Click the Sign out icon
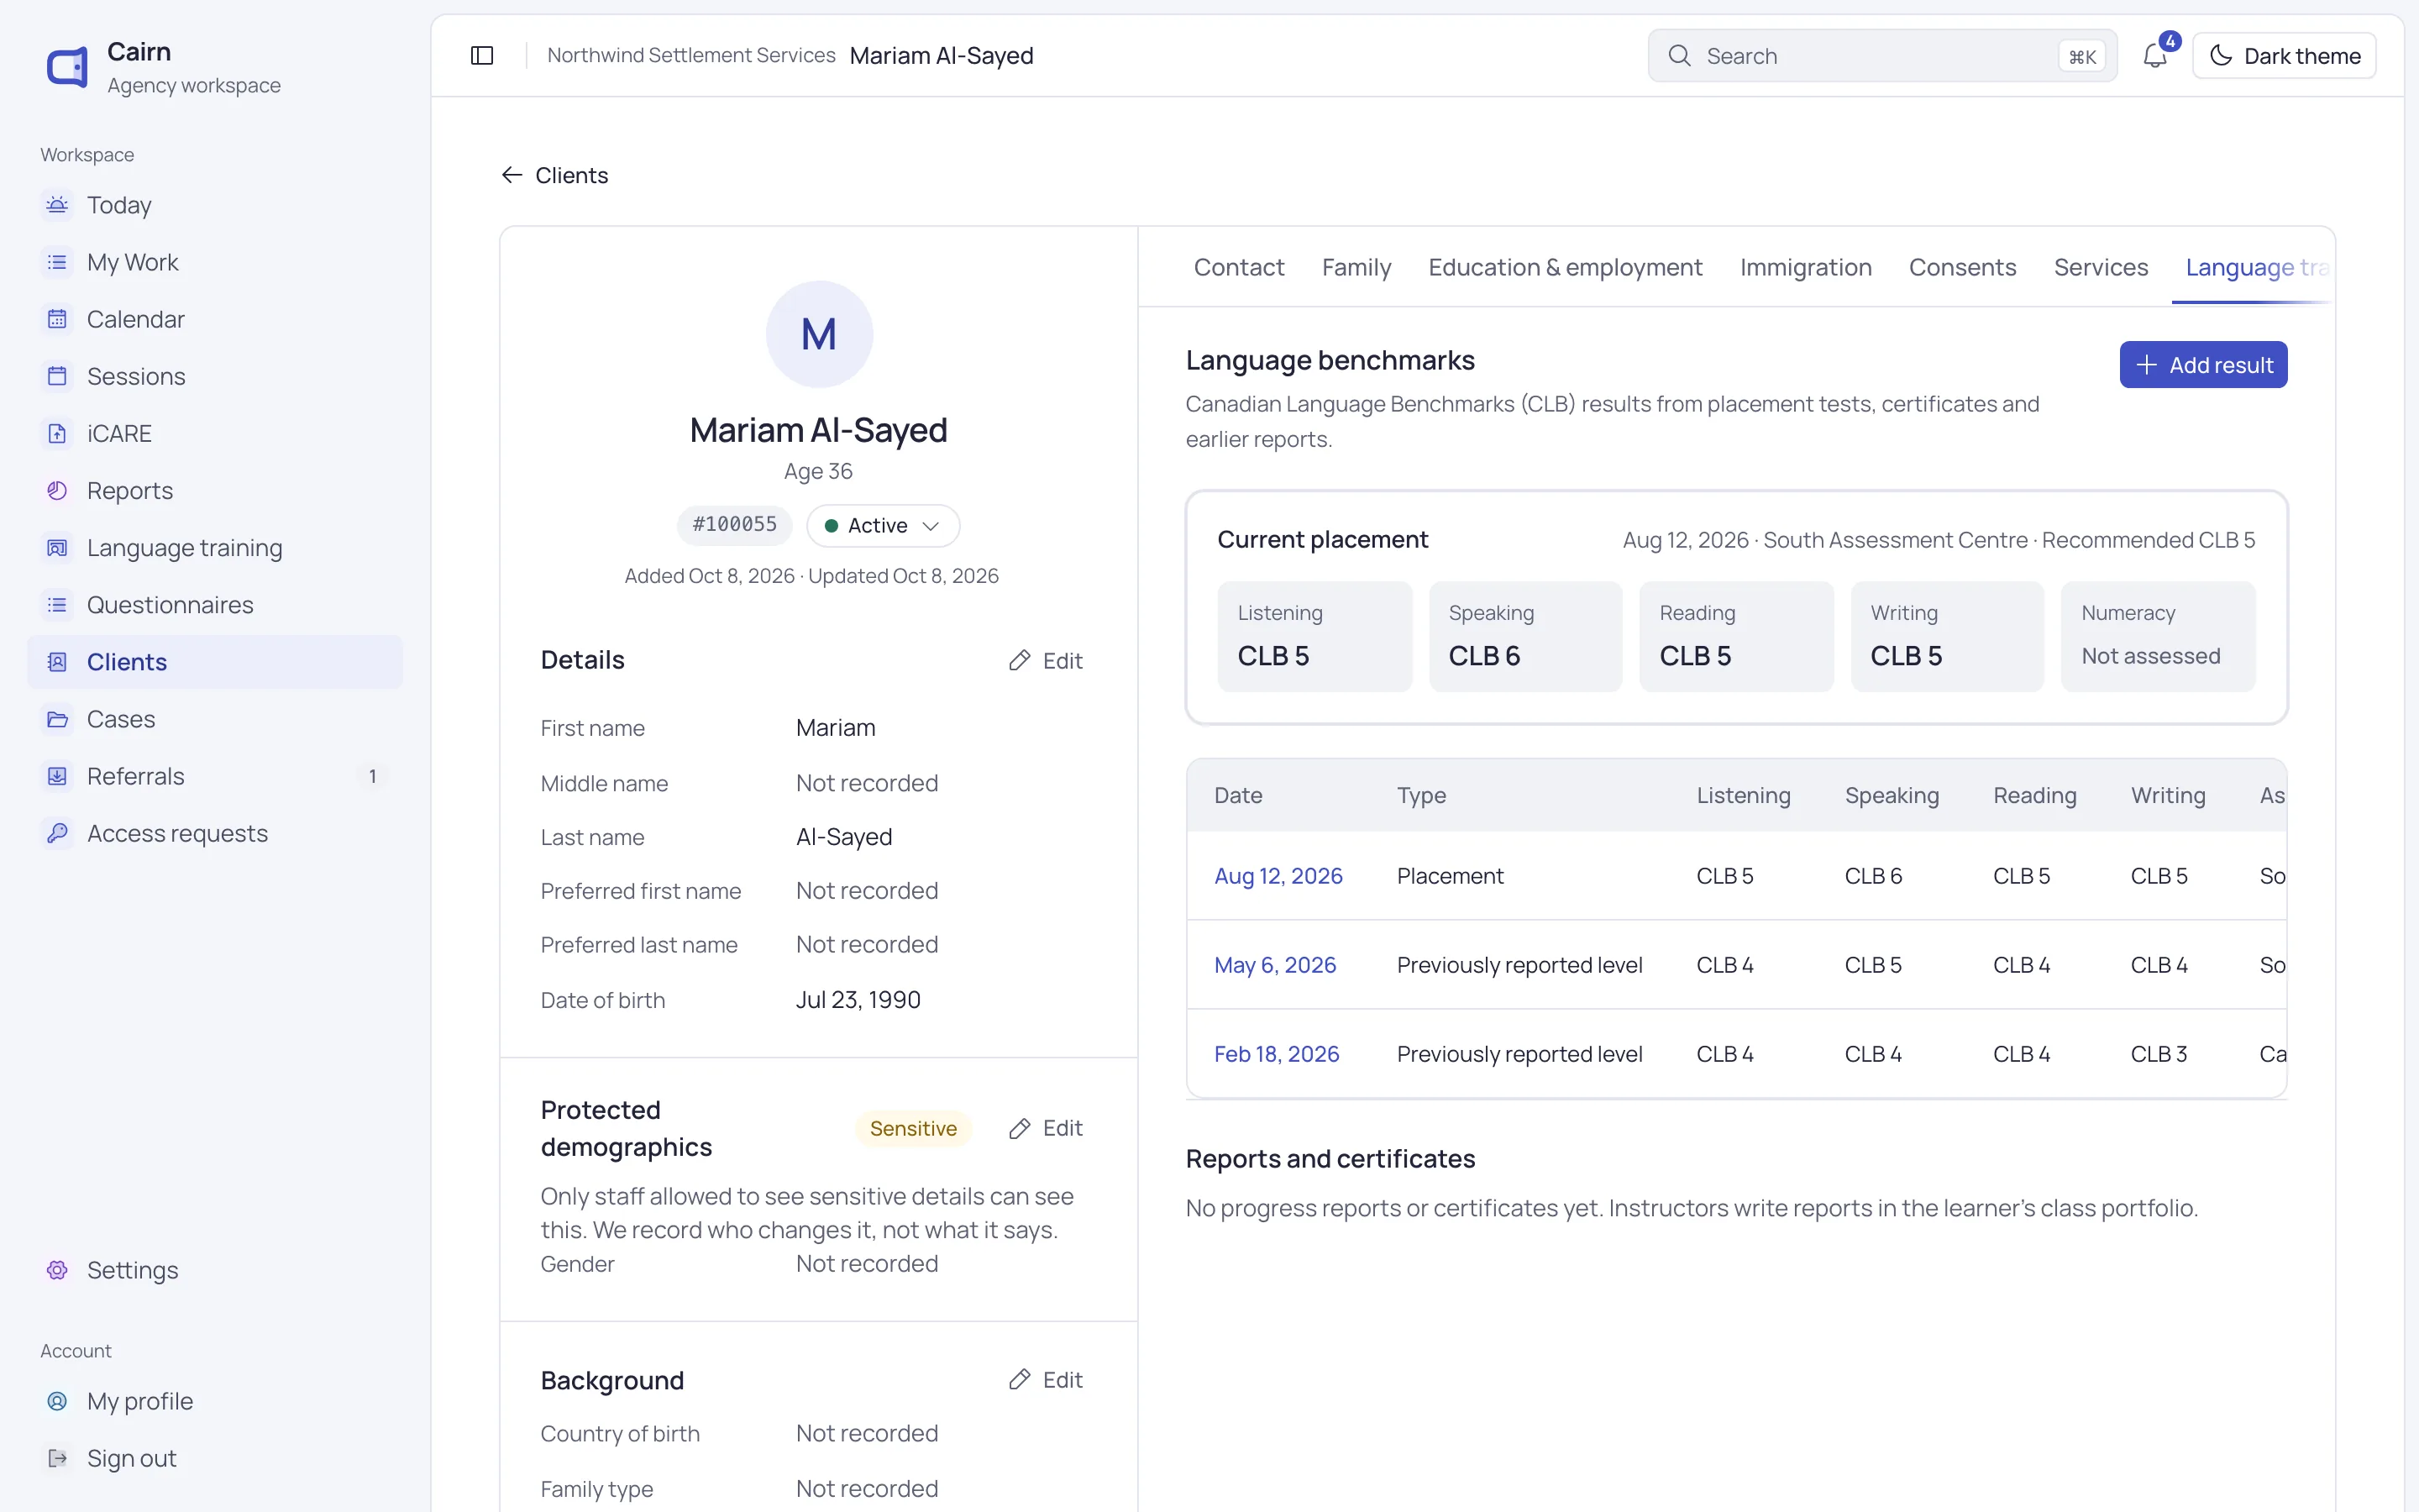This screenshot has height=1512, width=2419. pos(58,1458)
